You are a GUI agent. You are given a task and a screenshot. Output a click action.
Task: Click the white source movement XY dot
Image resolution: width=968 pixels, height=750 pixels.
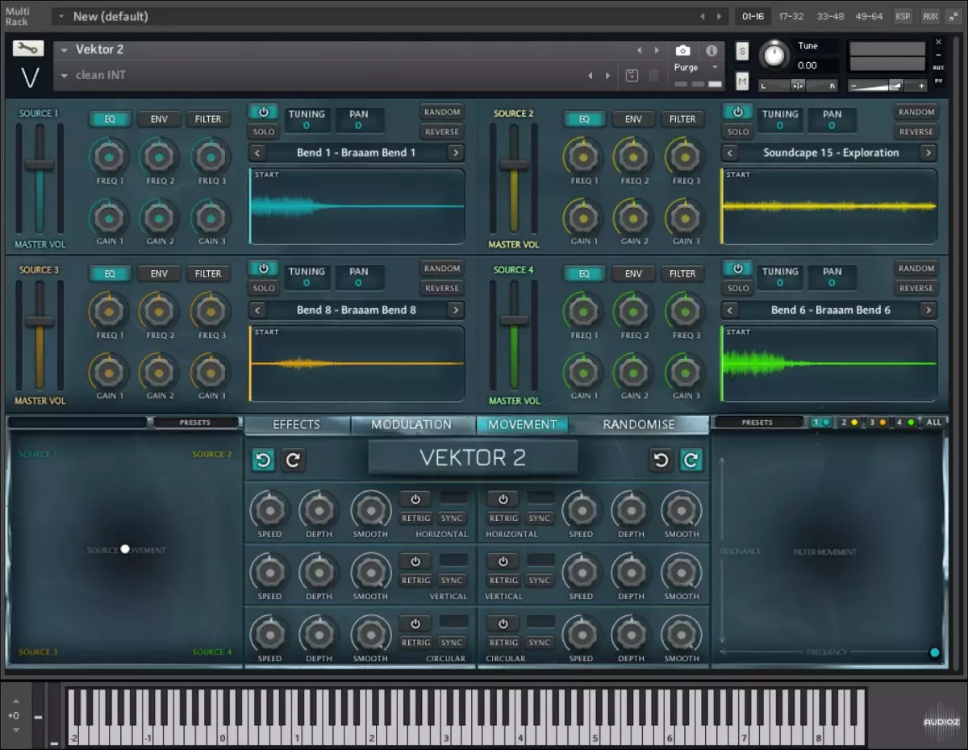tap(125, 549)
